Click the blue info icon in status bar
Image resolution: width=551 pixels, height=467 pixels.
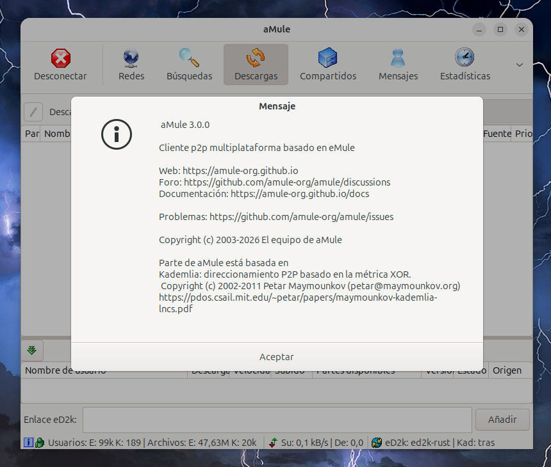tap(28, 443)
